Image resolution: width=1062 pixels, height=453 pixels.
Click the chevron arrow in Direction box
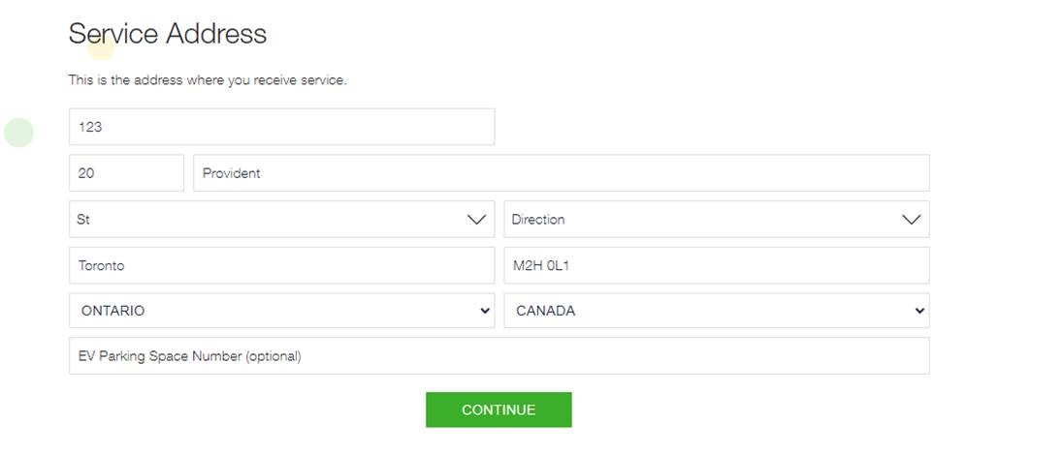click(912, 220)
